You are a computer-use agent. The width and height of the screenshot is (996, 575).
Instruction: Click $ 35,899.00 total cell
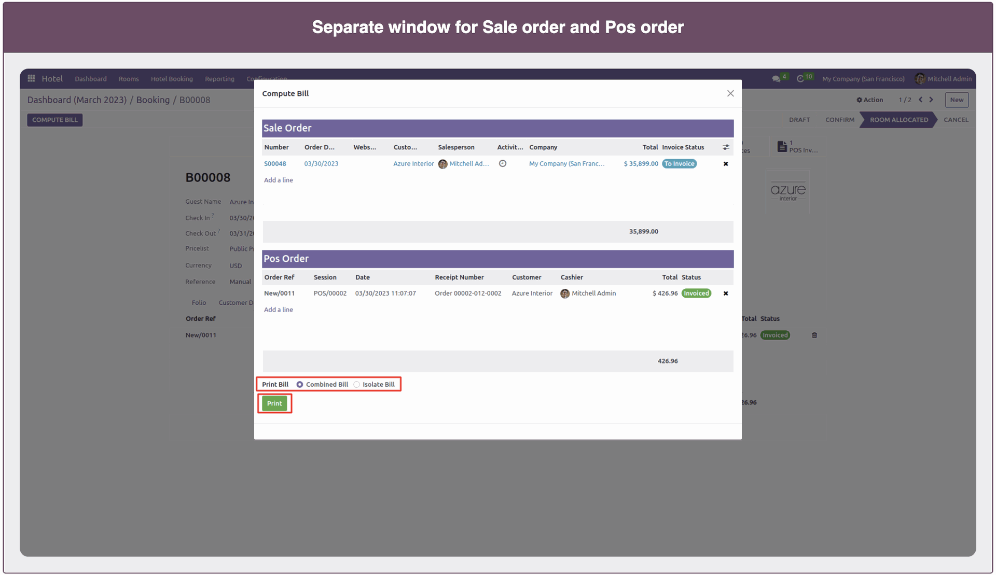[641, 164]
